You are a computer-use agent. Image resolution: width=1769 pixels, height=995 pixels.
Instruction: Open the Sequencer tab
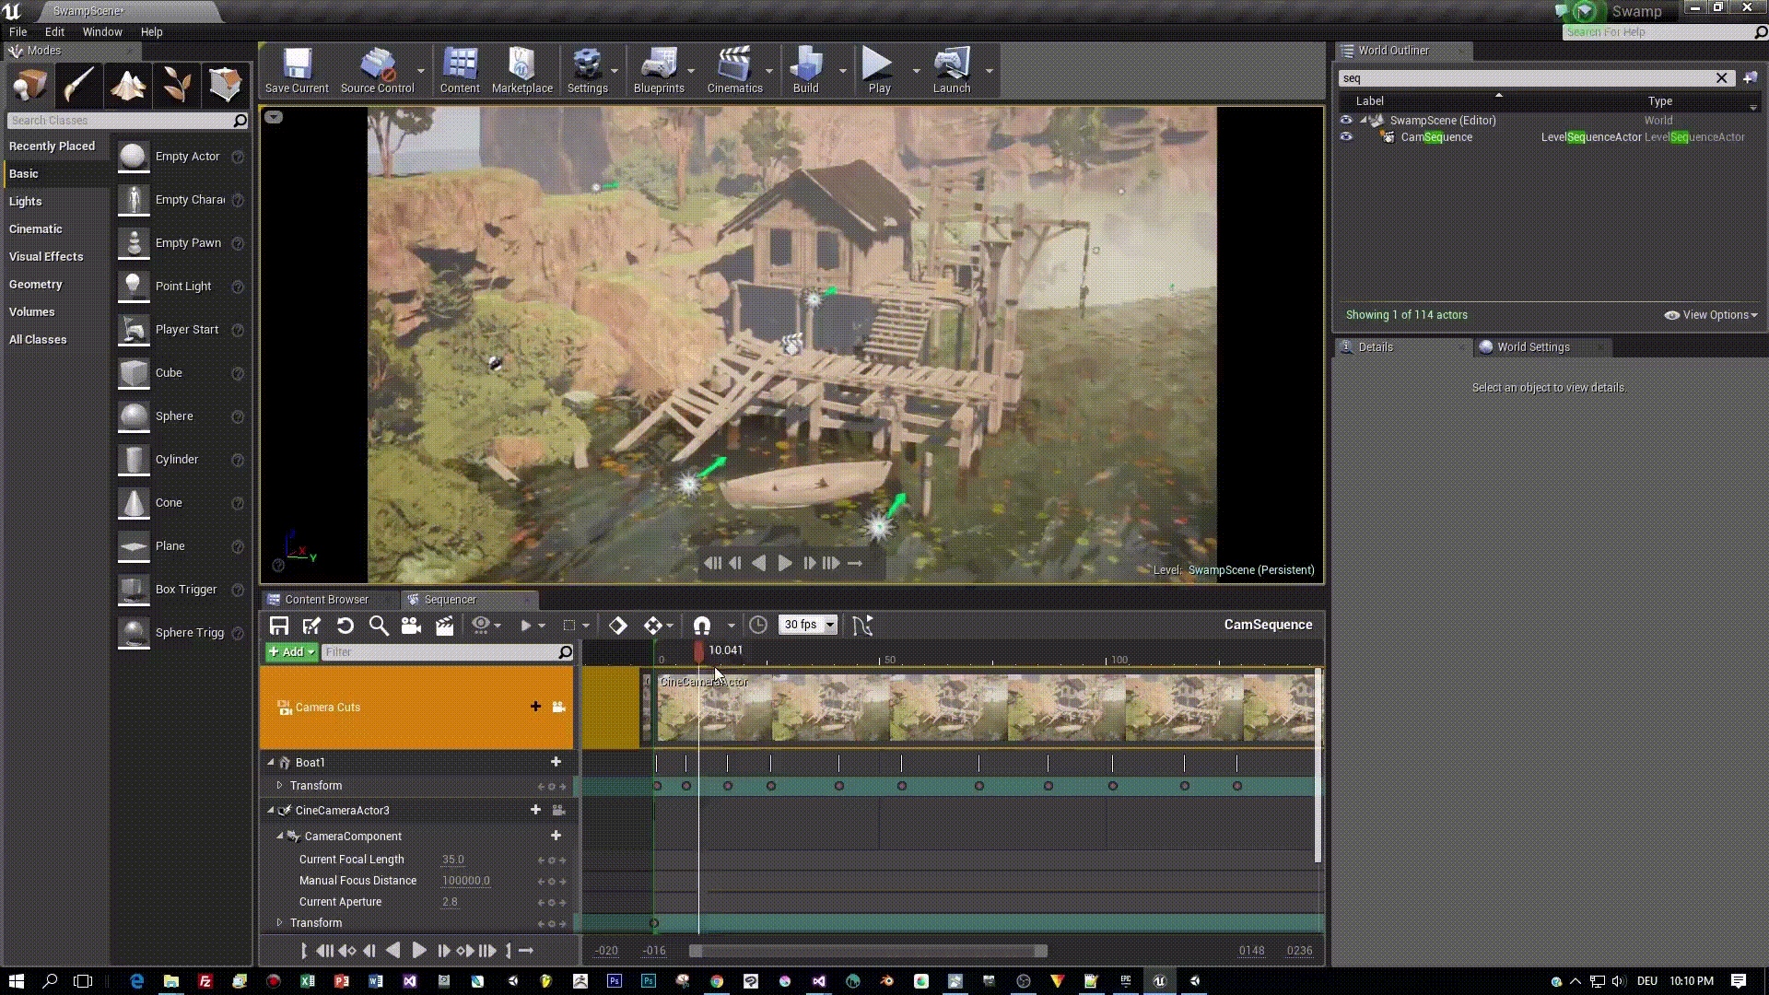tap(450, 599)
